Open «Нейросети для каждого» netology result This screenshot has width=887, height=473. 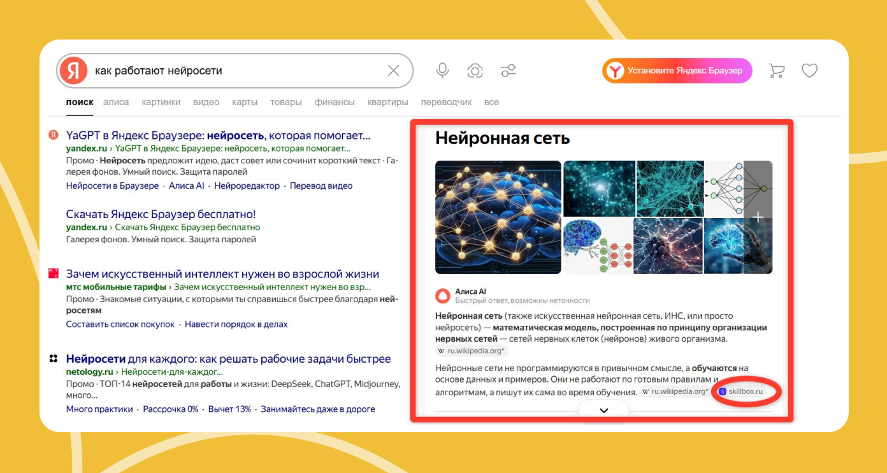228,359
